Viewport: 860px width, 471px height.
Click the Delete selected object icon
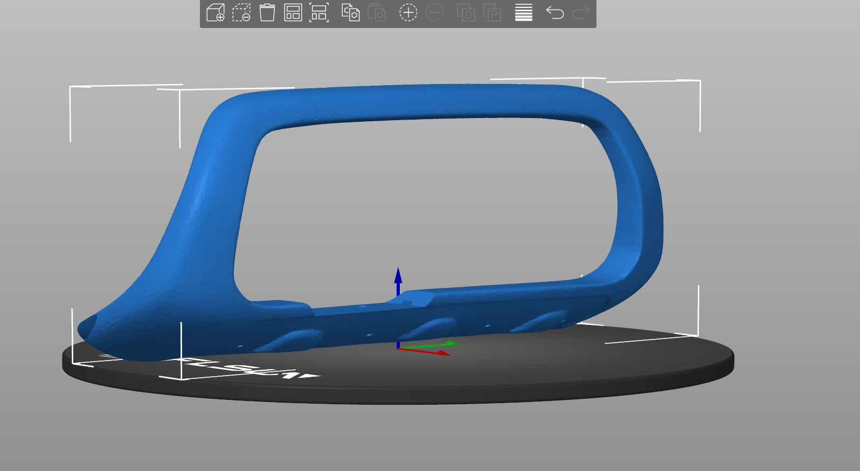(x=241, y=12)
